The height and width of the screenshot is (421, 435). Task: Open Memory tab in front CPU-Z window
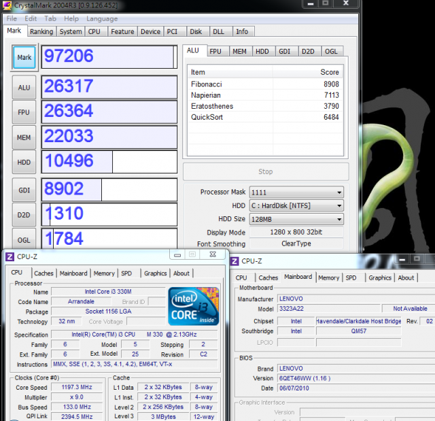point(104,273)
